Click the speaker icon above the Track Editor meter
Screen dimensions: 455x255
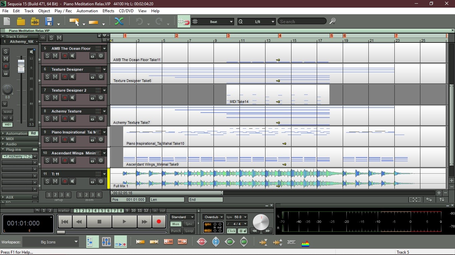tap(31, 51)
